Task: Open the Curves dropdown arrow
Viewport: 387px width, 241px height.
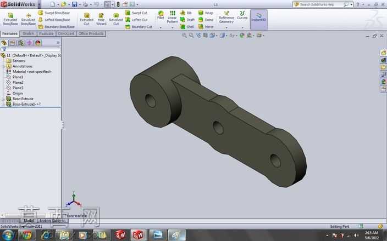Action: pos(242,28)
